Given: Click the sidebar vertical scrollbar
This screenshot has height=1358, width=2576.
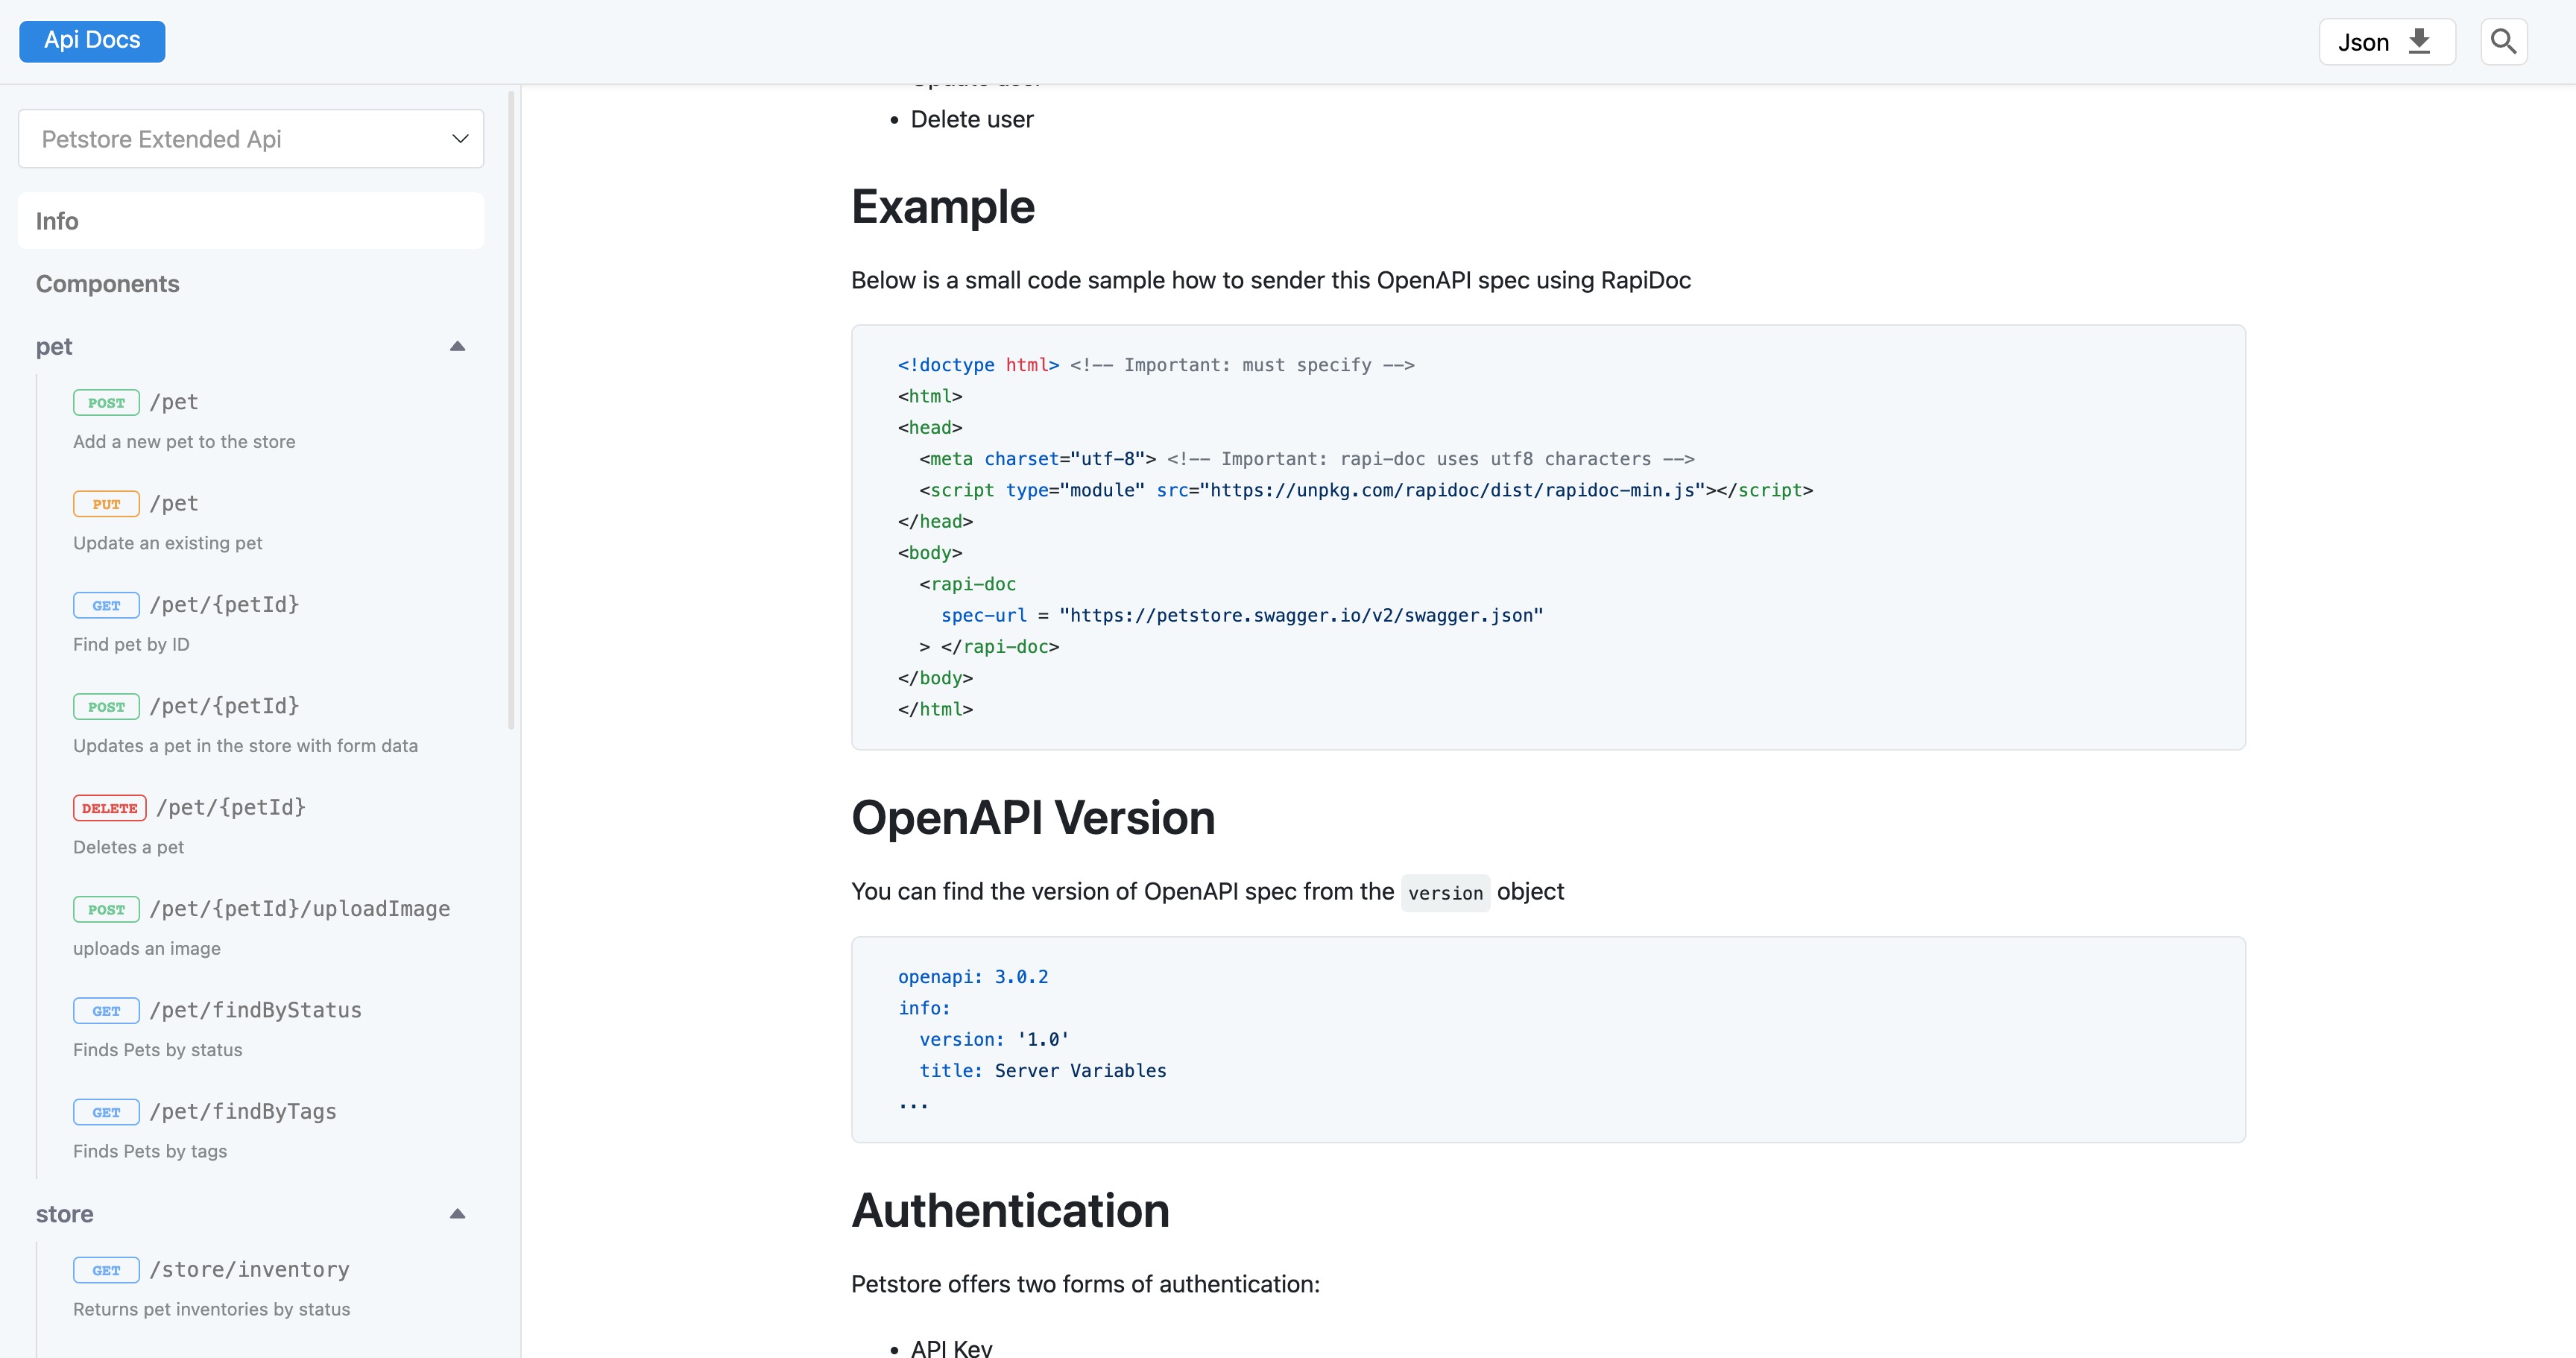Looking at the screenshot, I should coord(511,410).
